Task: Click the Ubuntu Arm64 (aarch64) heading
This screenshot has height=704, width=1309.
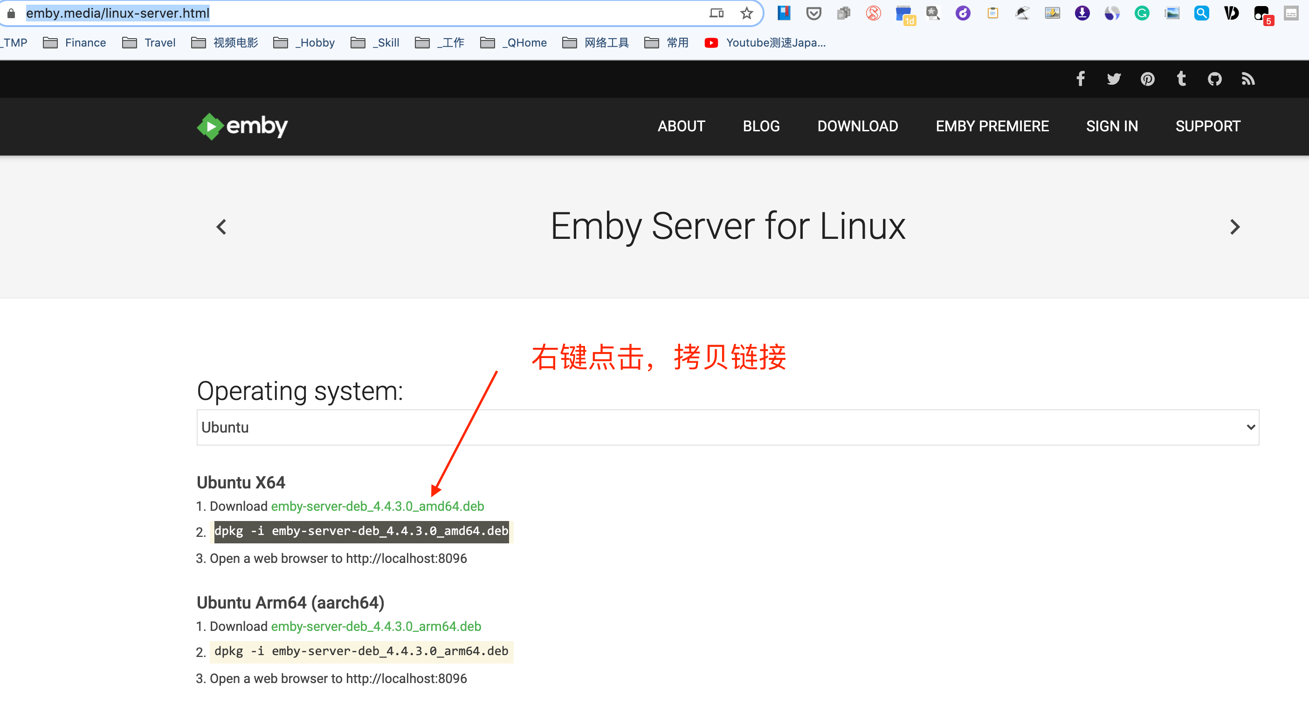Action: pos(291,602)
